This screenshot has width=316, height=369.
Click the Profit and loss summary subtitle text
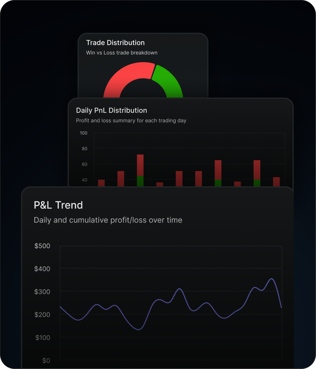click(x=131, y=121)
